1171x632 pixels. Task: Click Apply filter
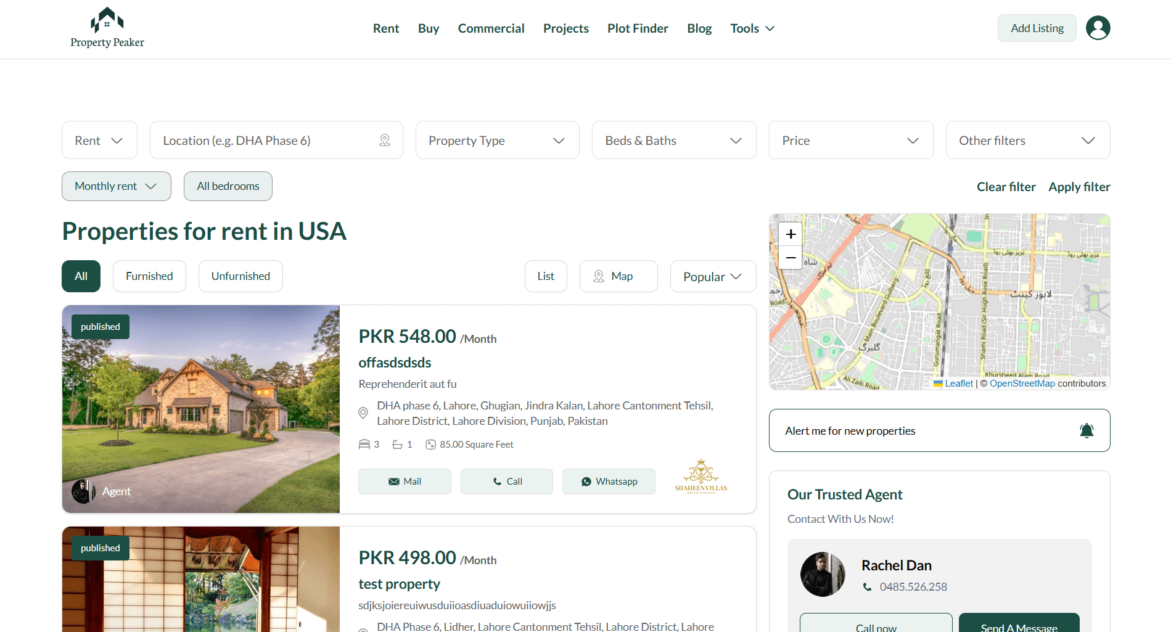click(1079, 187)
